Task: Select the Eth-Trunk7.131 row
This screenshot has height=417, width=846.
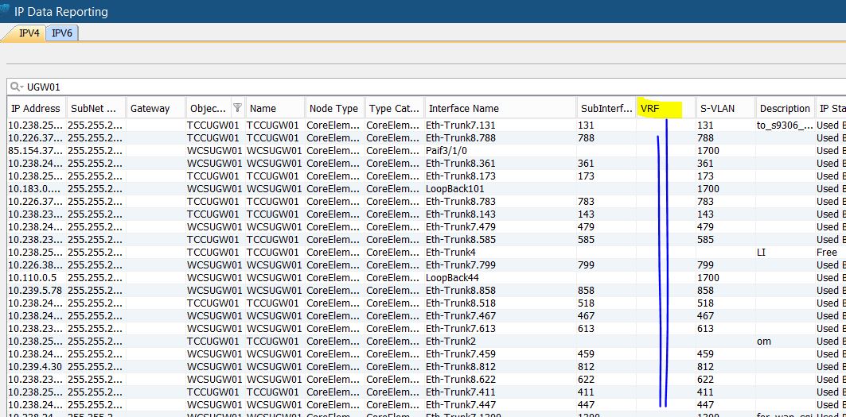Action: click(460, 125)
